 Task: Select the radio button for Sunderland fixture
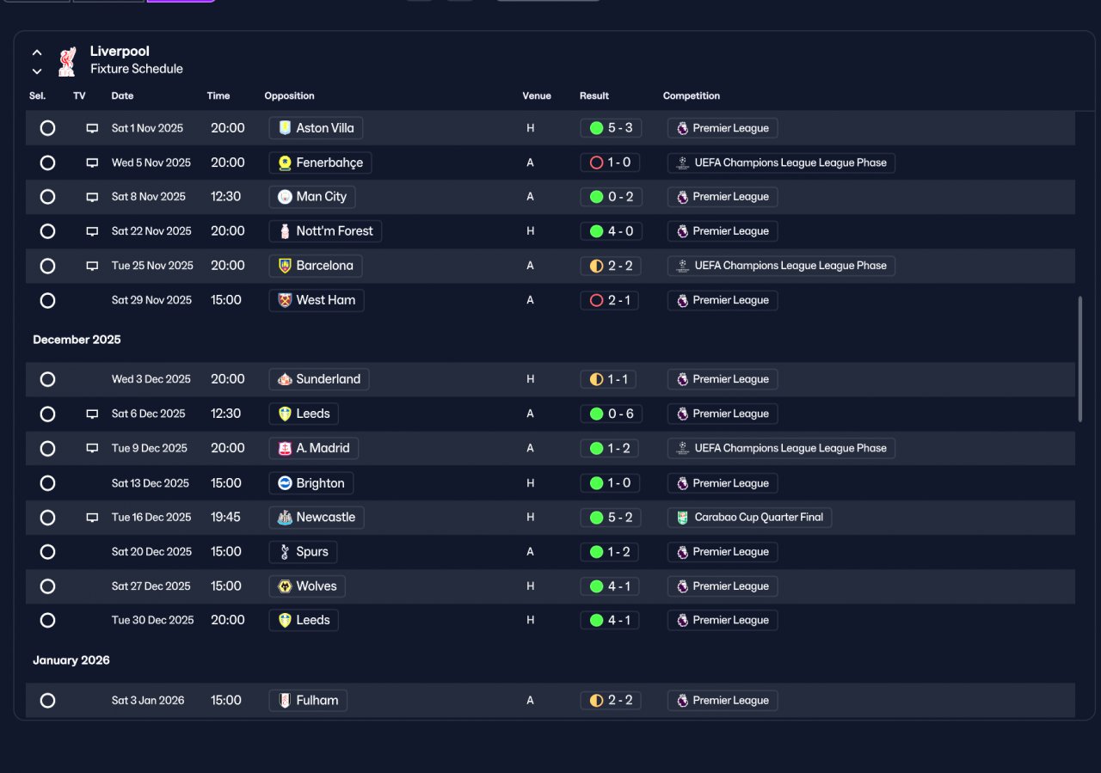click(47, 379)
